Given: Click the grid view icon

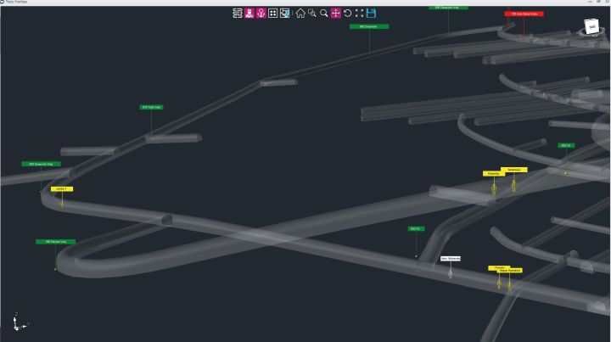Looking at the screenshot, I should (273, 14).
